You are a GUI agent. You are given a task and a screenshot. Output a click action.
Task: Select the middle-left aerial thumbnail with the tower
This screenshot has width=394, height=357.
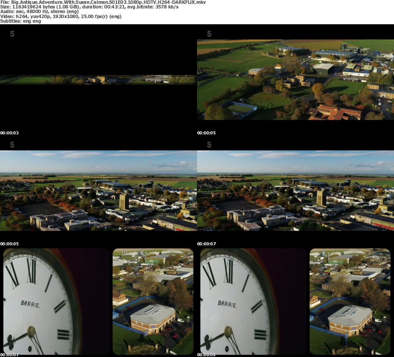point(98,191)
